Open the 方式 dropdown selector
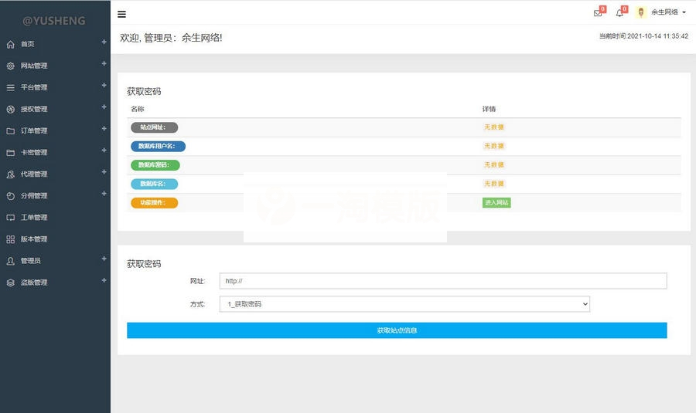Image resolution: width=696 pixels, height=413 pixels. pos(404,304)
